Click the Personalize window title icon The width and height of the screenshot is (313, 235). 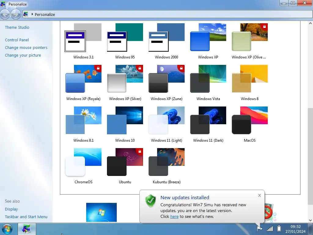pyautogui.click(x=3, y=4)
